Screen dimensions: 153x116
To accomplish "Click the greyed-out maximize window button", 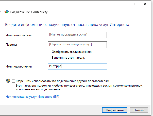I will click(x=133, y=4).
